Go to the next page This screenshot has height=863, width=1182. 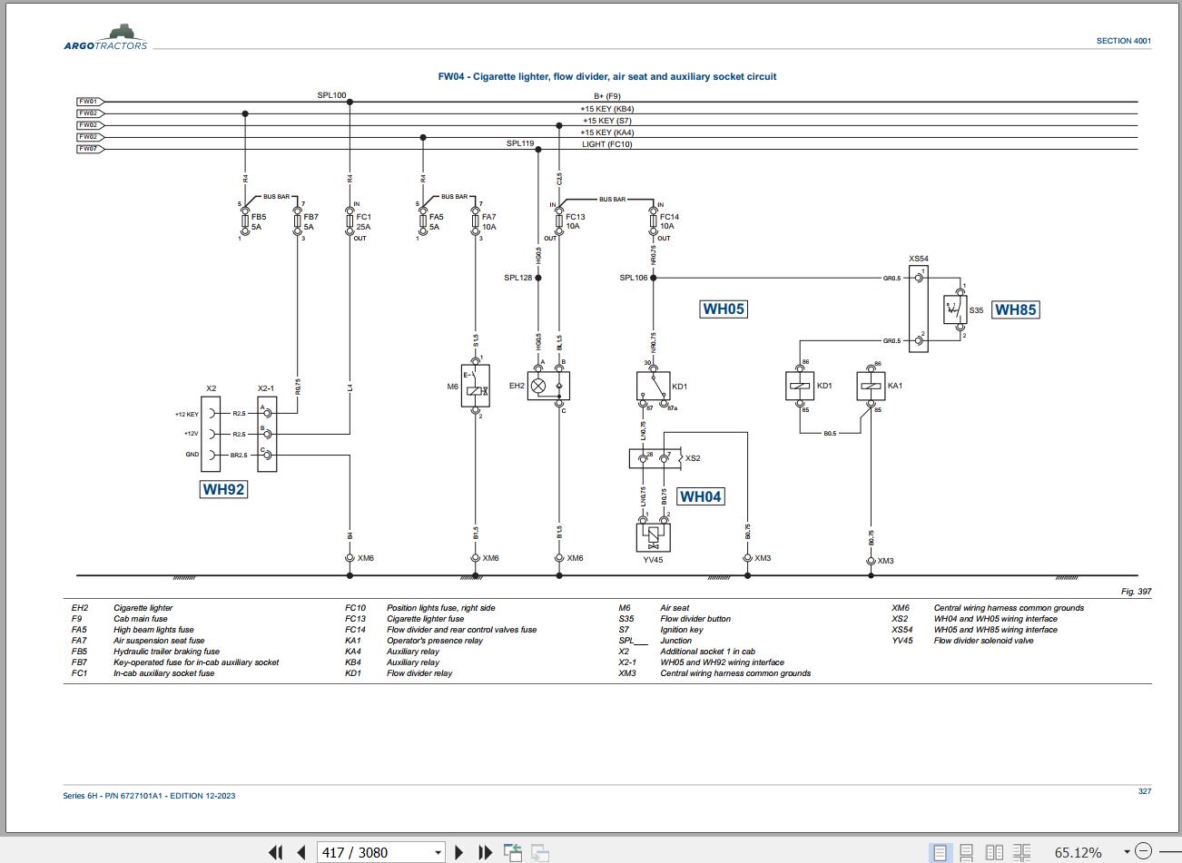[458, 852]
